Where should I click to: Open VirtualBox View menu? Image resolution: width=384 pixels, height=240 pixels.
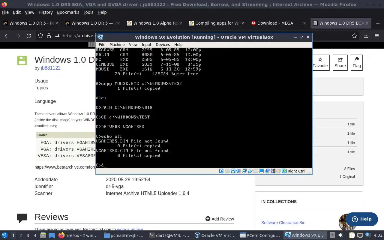pos(133,44)
